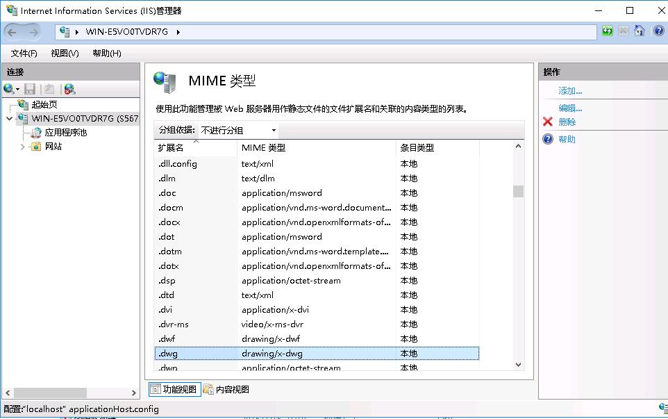The width and height of the screenshot is (668, 419).
Task: Collapse the WIN-E5VO0TVDR7G server node
Action: click(x=9, y=119)
